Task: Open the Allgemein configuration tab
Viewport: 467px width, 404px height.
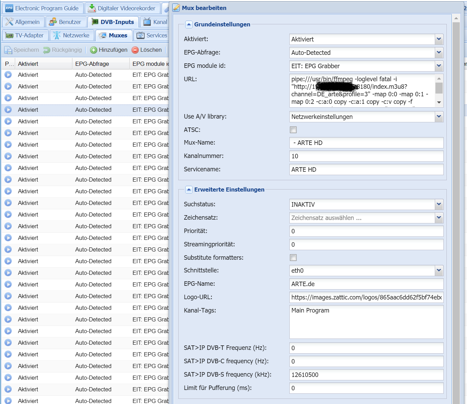Action: [x=23, y=22]
